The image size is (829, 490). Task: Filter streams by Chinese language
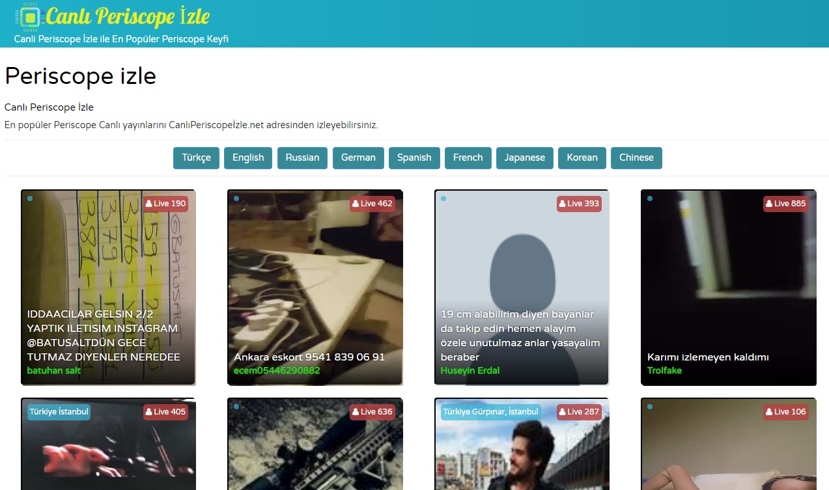[636, 157]
